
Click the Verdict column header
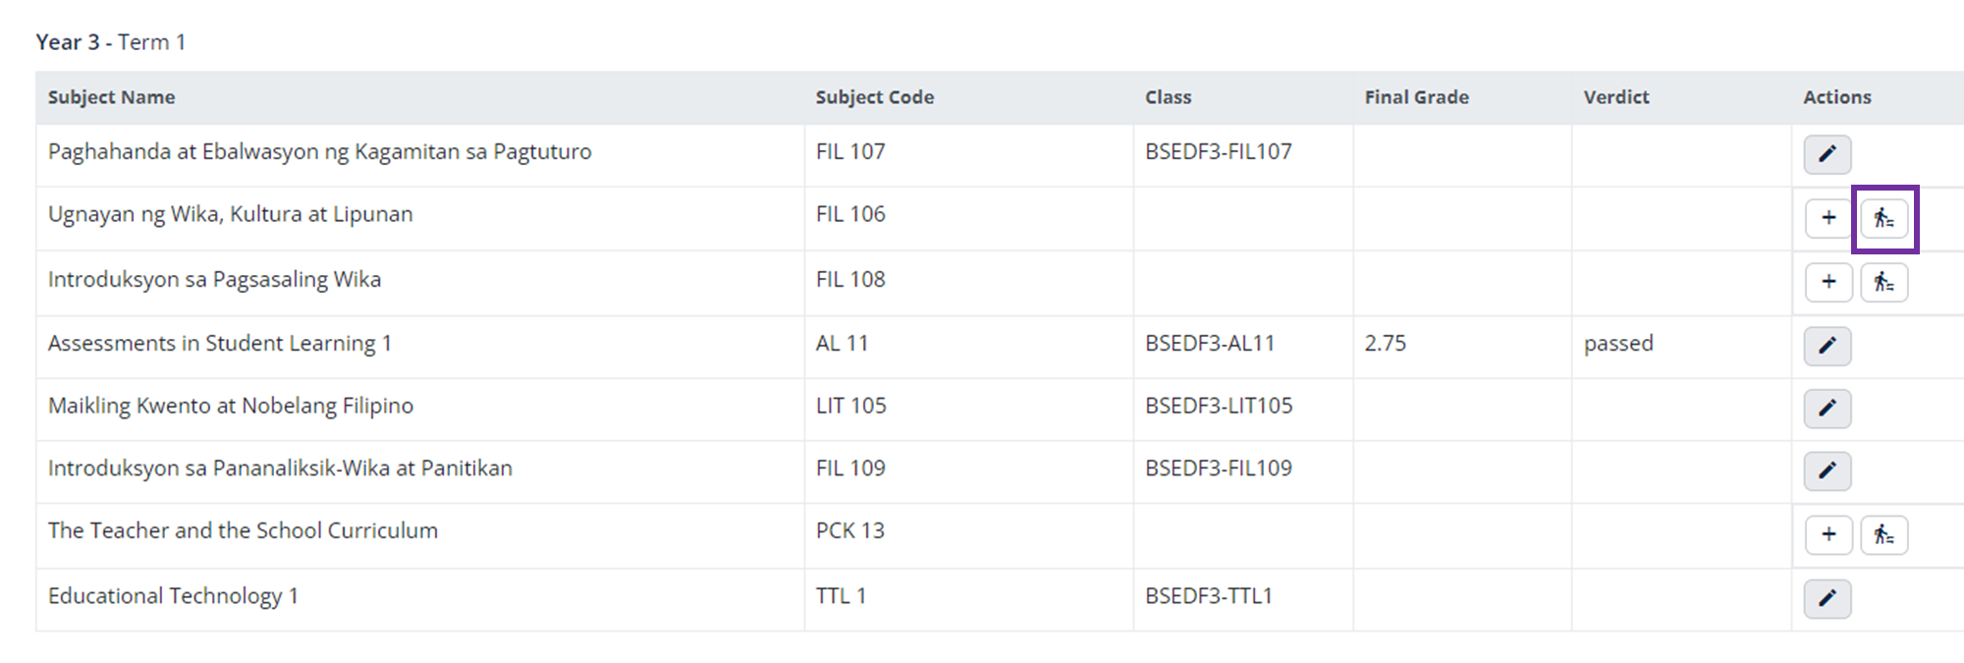(1615, 97)
